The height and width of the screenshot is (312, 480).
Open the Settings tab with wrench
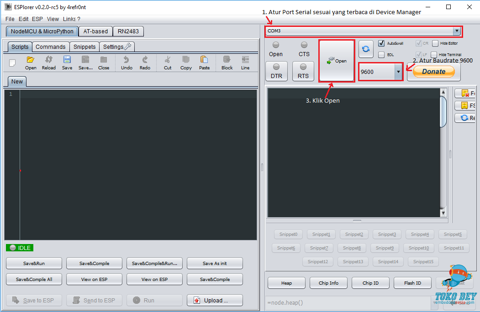pyautogui.click(x=116, y=47)
